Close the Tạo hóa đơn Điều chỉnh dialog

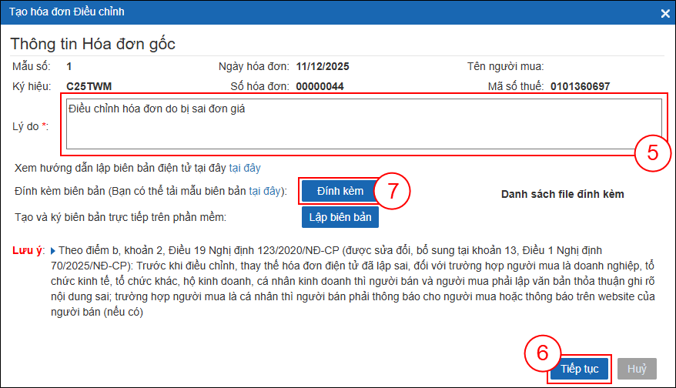pos(664,12)
